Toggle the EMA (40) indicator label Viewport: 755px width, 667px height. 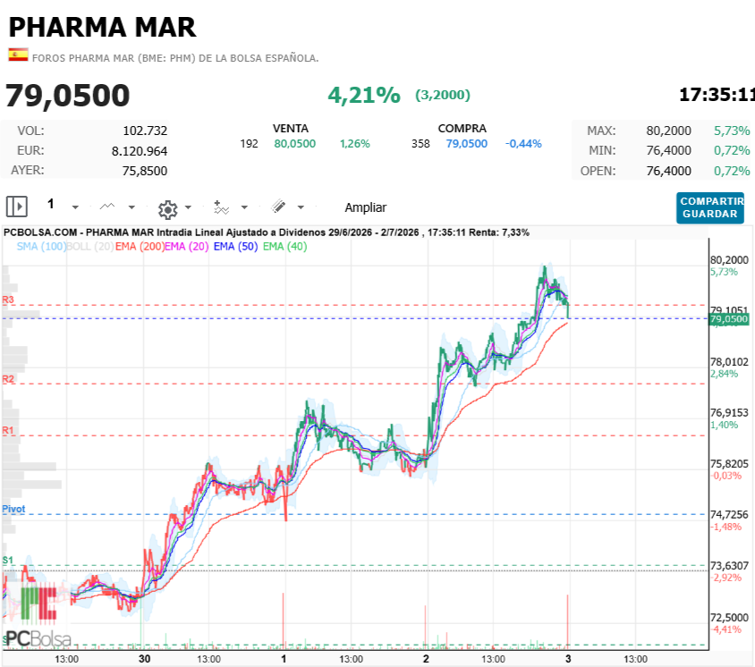pos(284,247)
